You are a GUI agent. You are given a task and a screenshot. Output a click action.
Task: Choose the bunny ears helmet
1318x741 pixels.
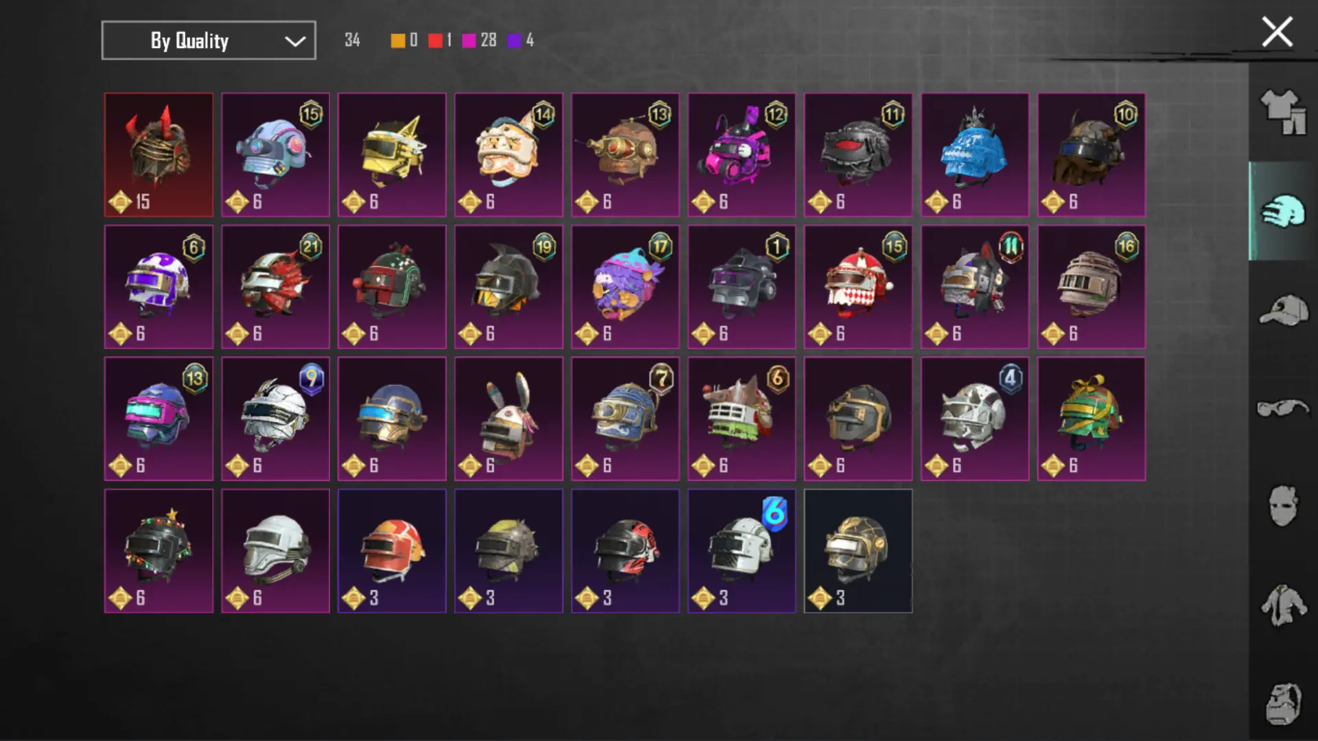509,419
